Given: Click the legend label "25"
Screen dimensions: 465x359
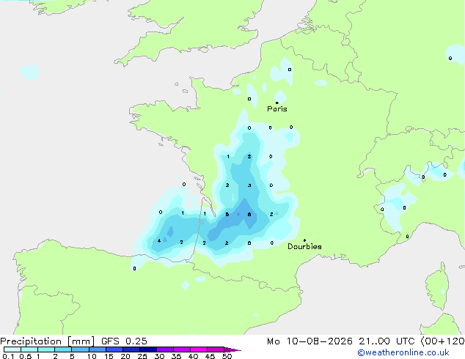Looking at the screenshot, I should point(142,356).
